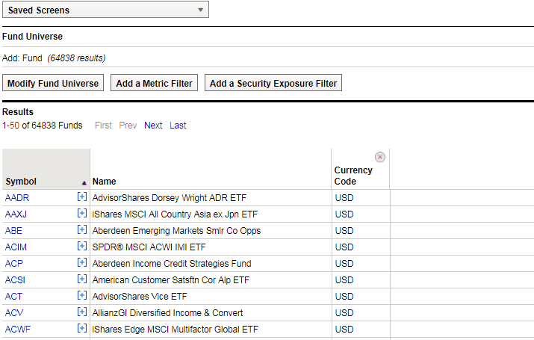Open the AADR symbol link

tap(17, 197)
